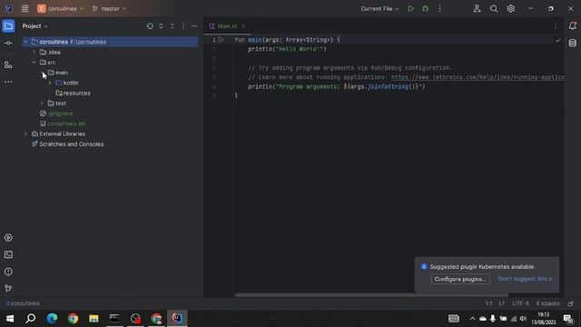
Task: Click run gutter icon beside main function
Action: (x=222, y=40)
